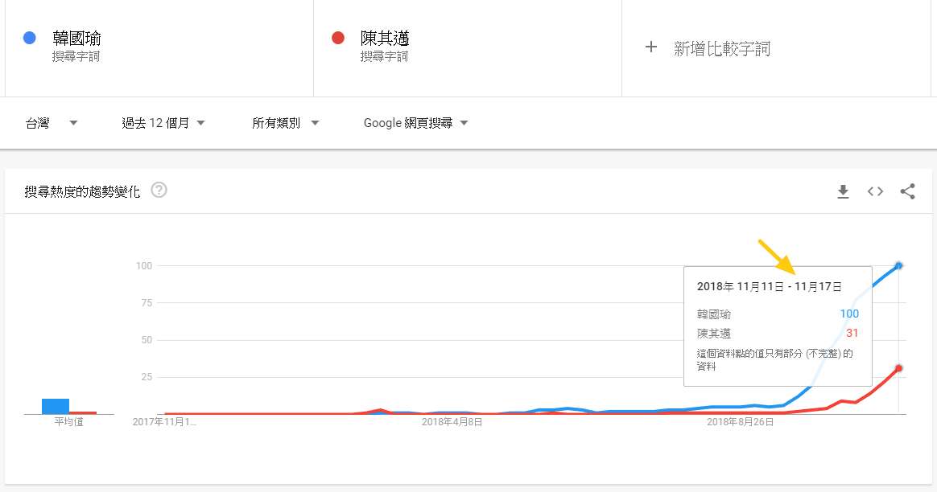This screenshot has height=492, width=937.
Task: Click the red dot beside 陳其邁
Action: coord(338,38)
